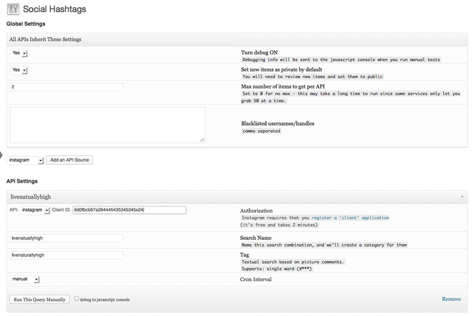Open the register a 'client' application link

[x=350, y=218]
